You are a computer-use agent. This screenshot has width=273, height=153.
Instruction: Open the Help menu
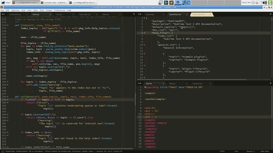(69, 10)
